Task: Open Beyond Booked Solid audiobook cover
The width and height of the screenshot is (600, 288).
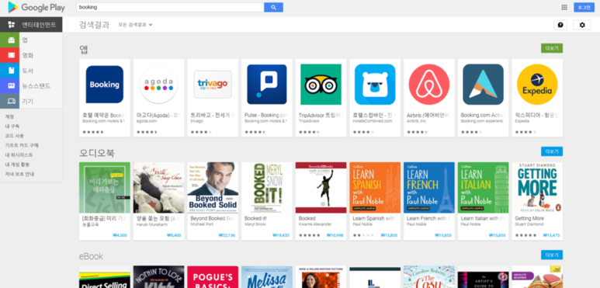Action: [x=213, y=187]
